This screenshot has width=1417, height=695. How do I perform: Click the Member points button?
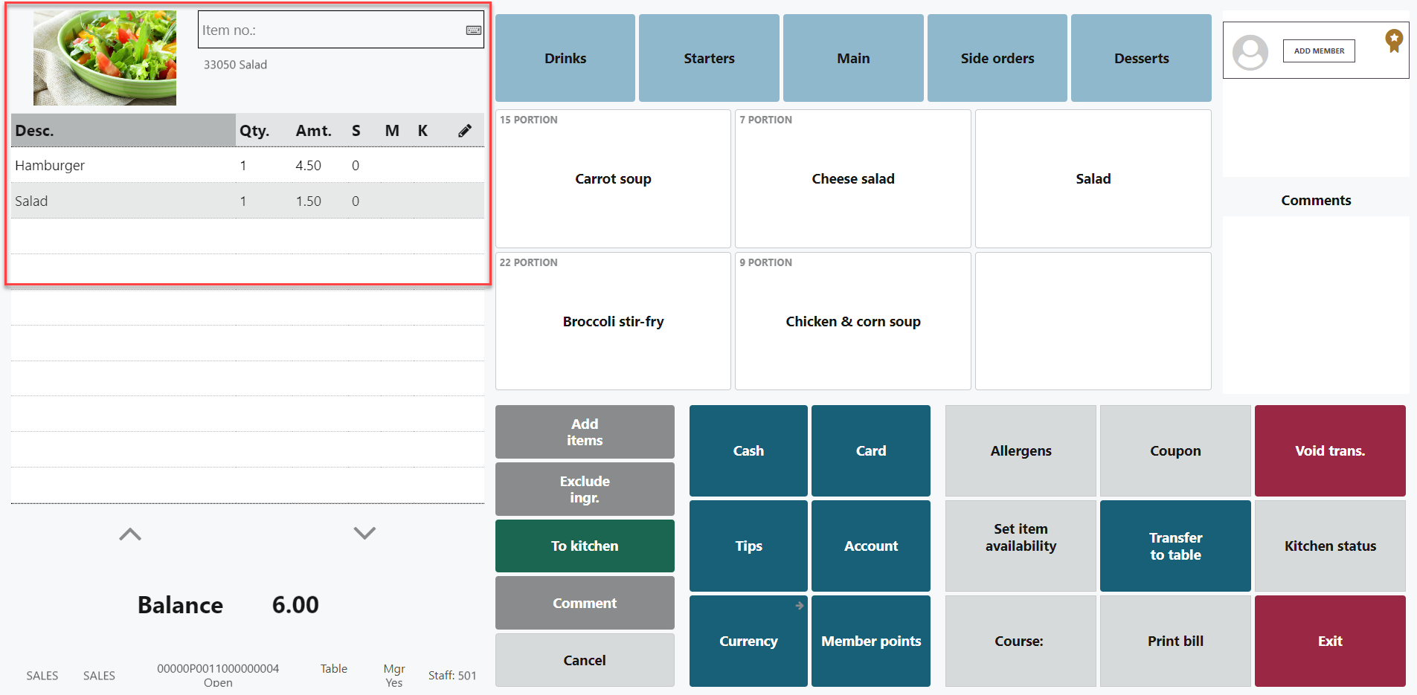[871, 641]
